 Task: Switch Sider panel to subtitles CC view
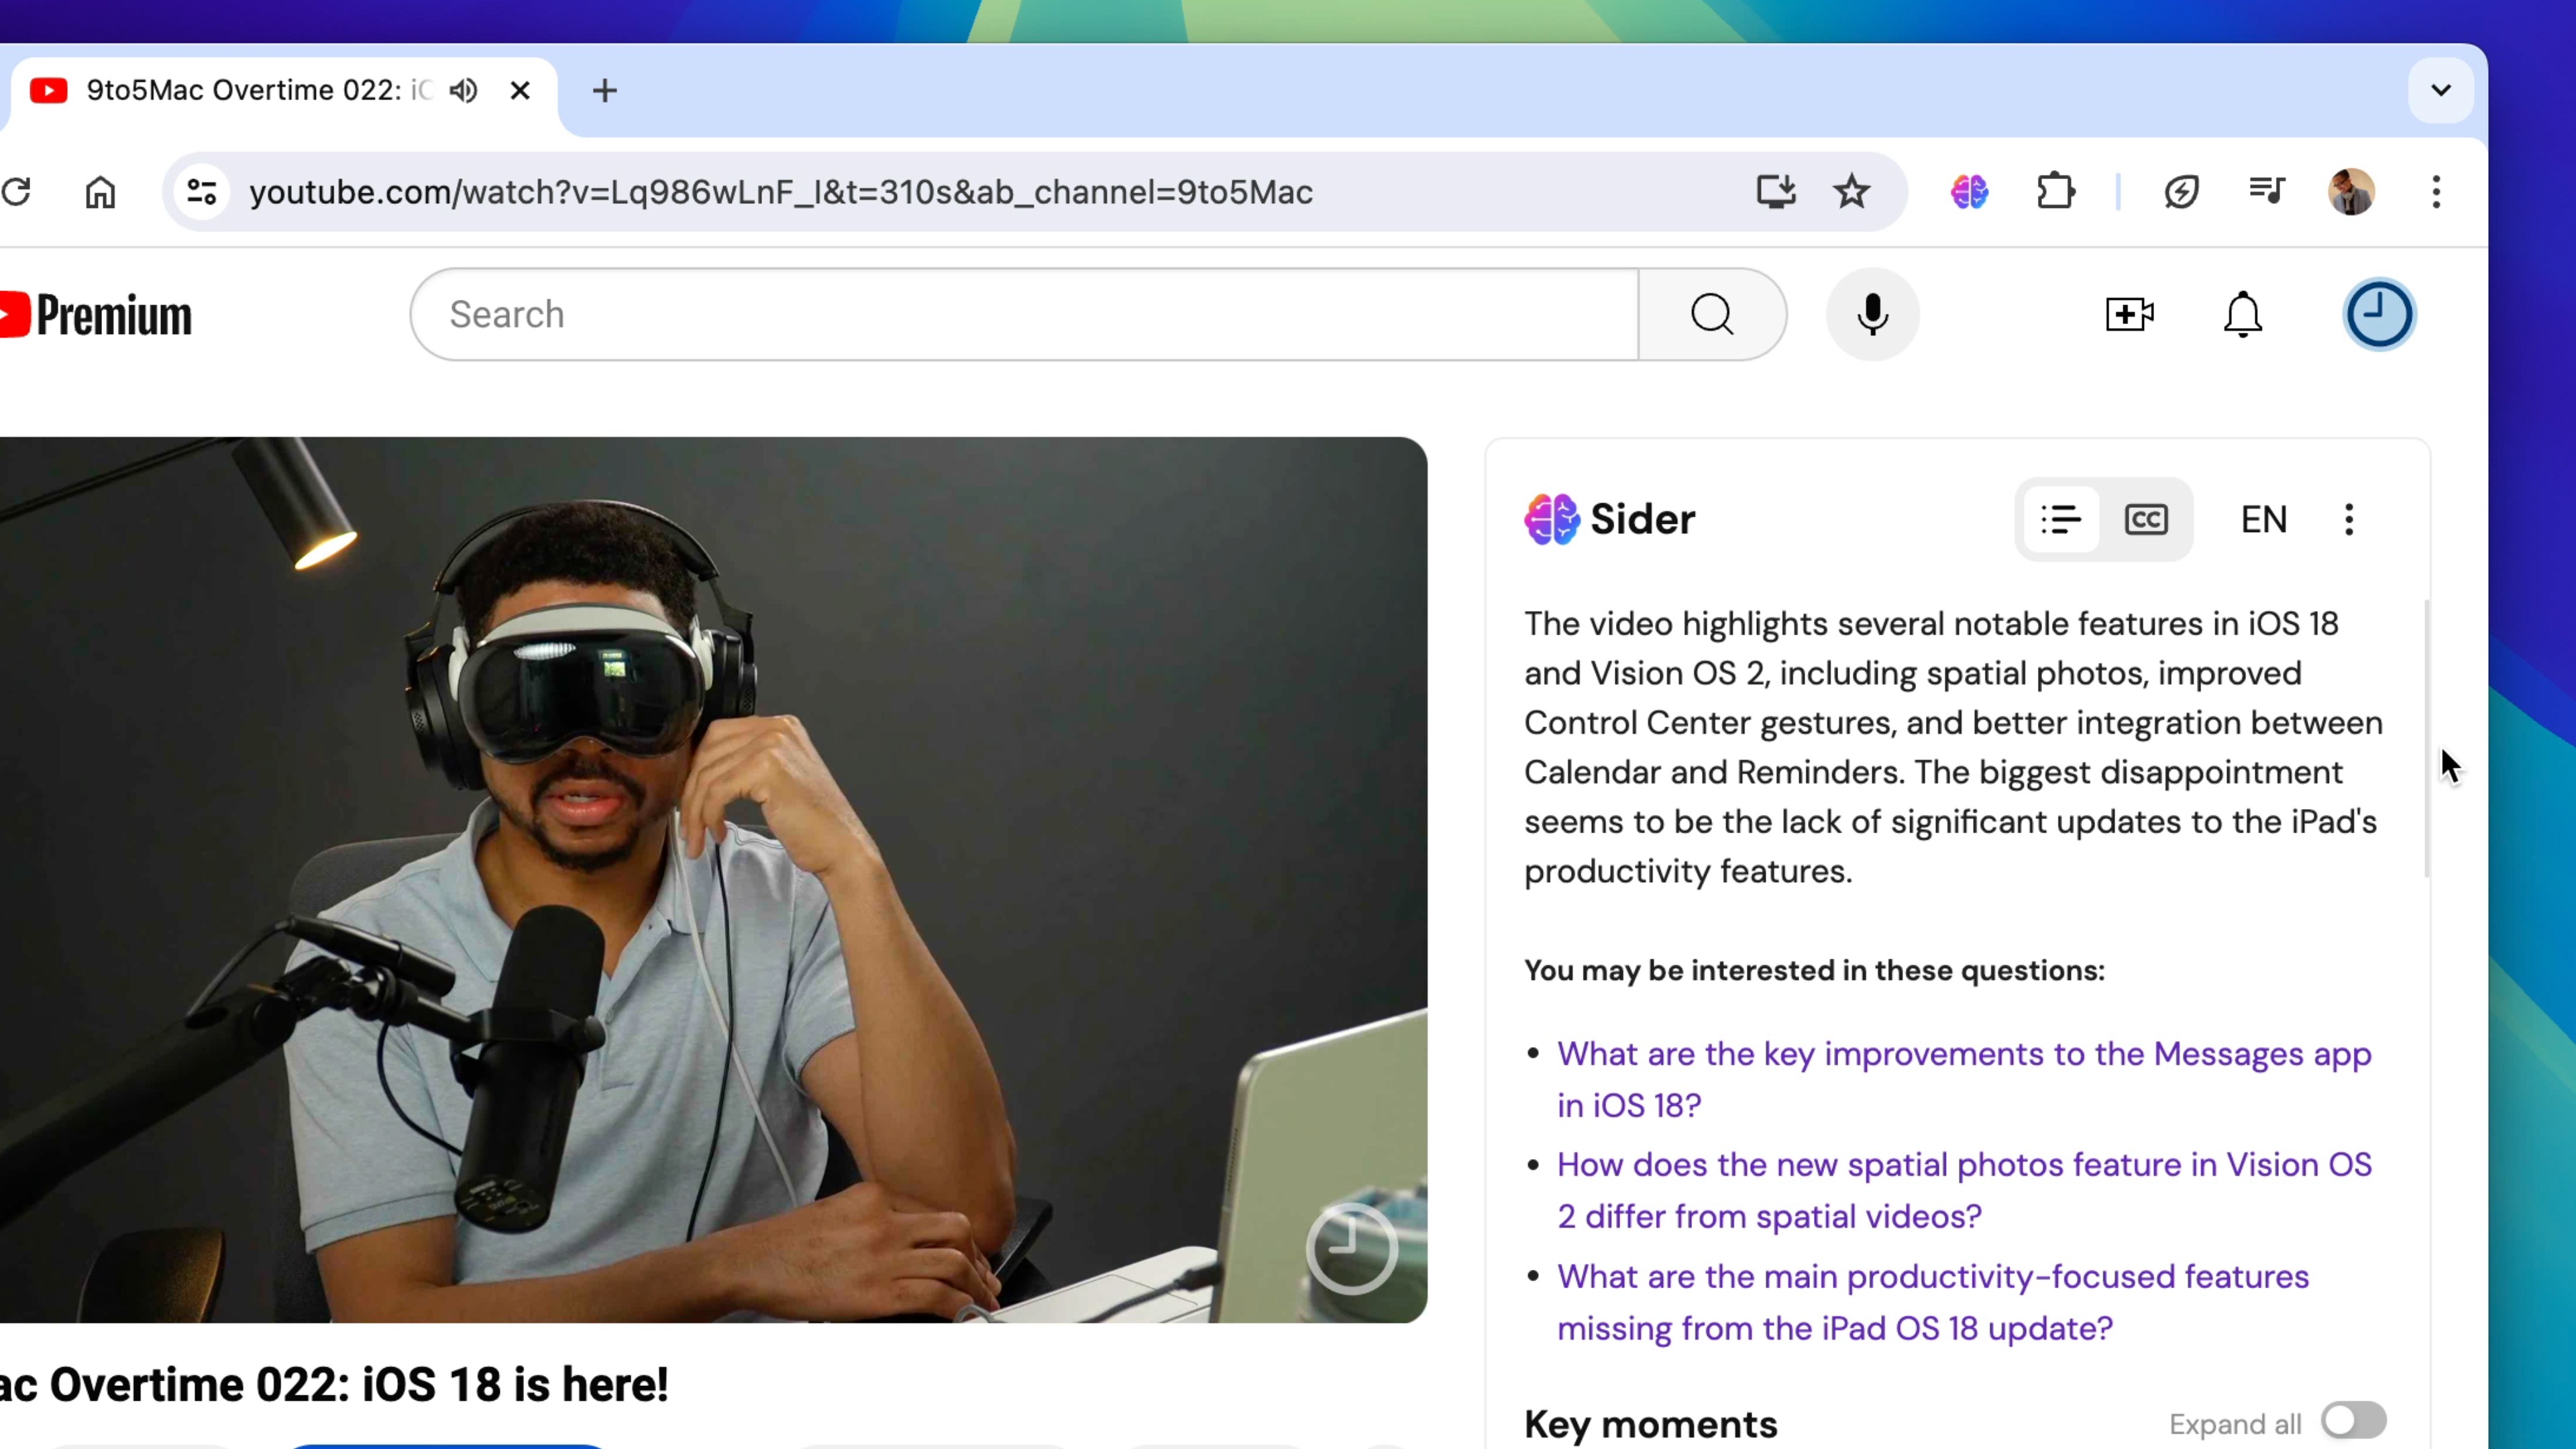coord(2145,519)
